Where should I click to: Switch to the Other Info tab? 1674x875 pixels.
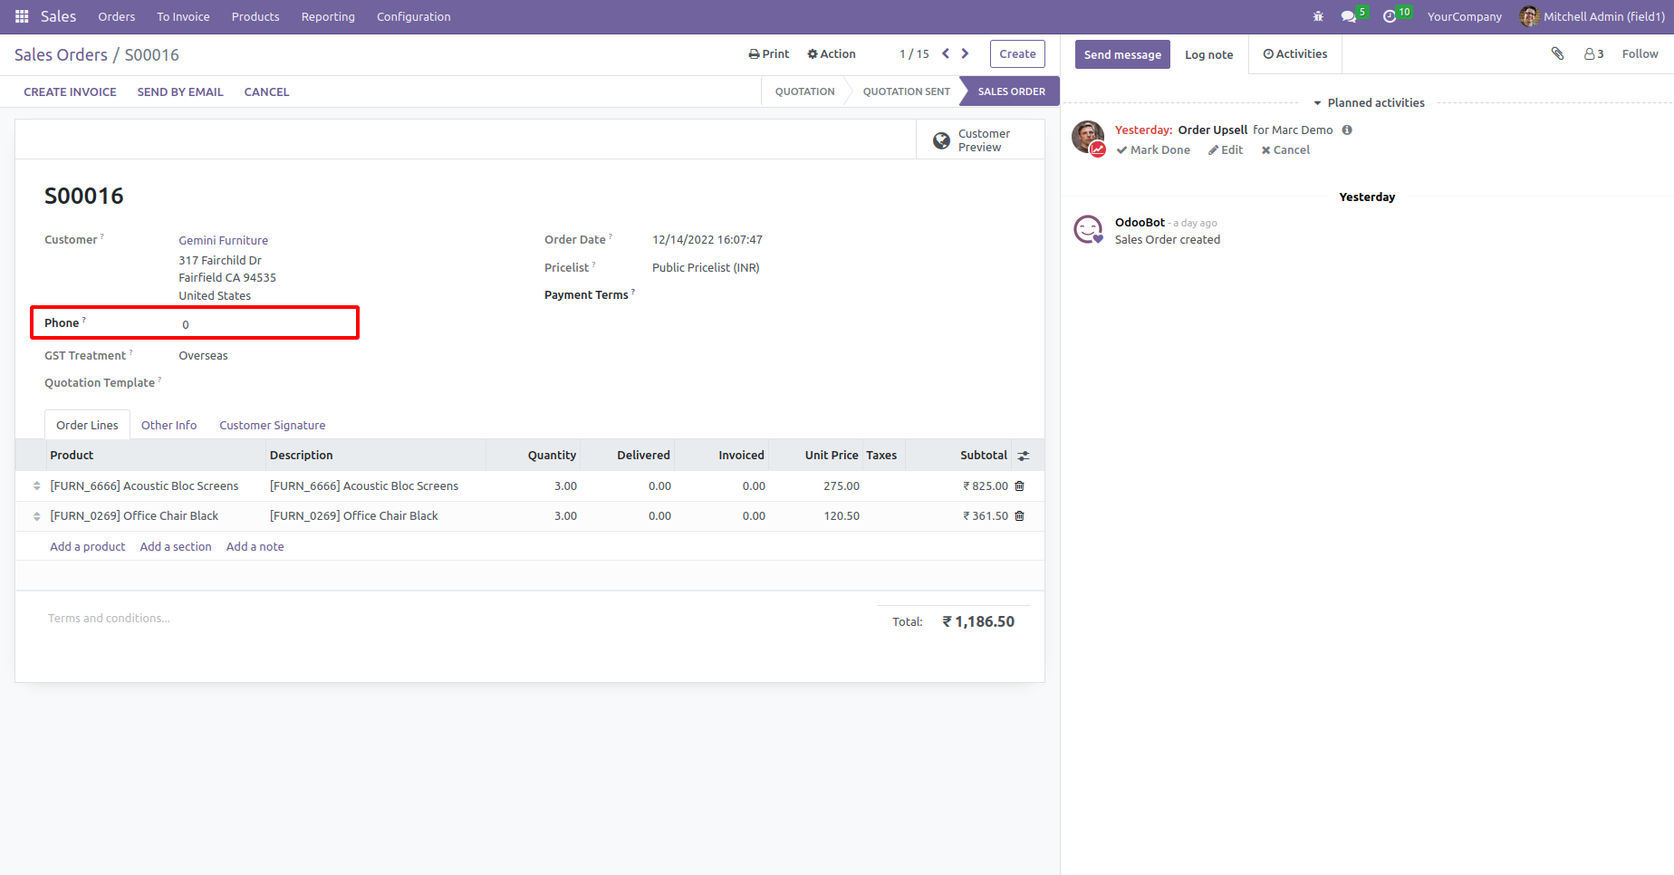tap(168, 425)
